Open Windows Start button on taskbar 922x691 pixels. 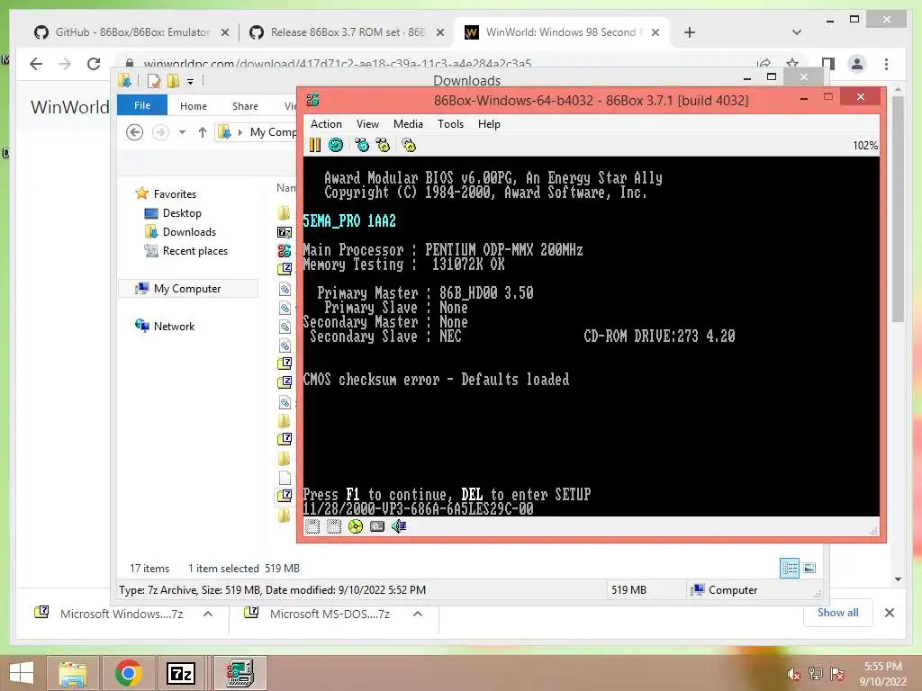click(x=22, y=673)
